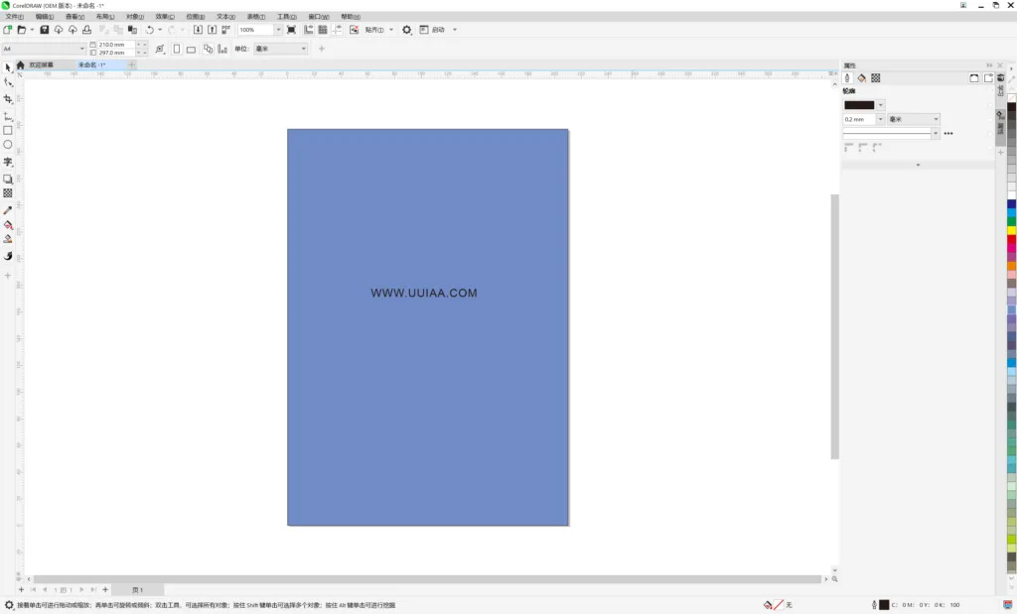Click the Import icon
The image size is (1017, 614).
point(198,30)
